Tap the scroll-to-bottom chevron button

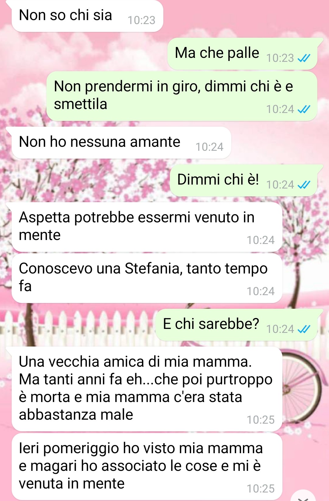[303, 496]
